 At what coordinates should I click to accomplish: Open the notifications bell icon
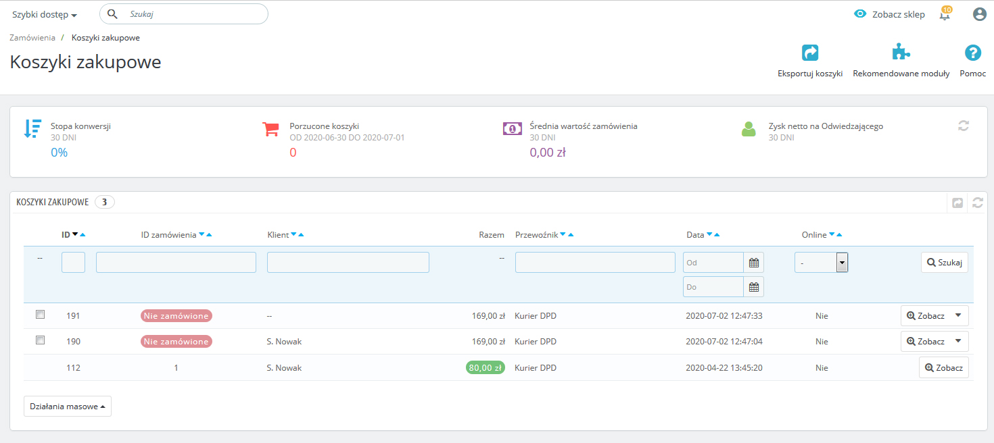pyautogui.click(x=945, y=14)
